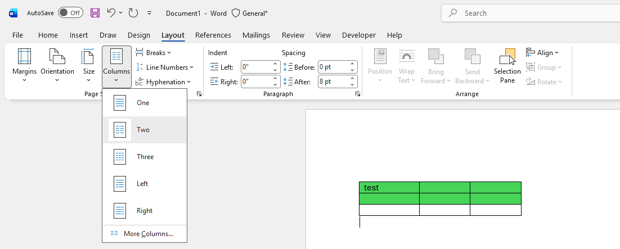Choose the Left column layout

pyautogui.click(x=145, y=184)
